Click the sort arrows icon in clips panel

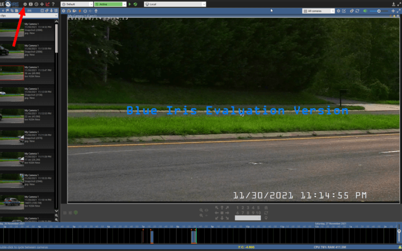(12, 11)
